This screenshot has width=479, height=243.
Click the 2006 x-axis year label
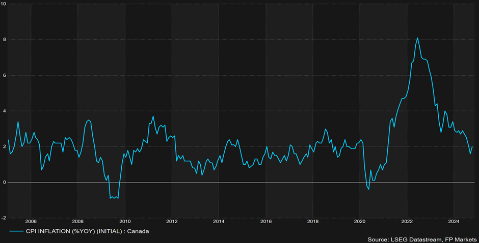coord(31,222)
